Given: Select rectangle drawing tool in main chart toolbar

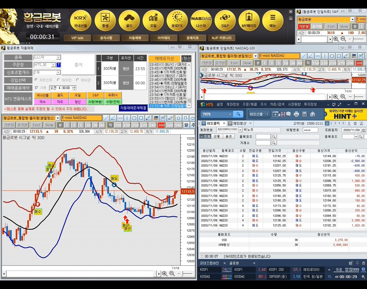Looking at the screenshot, I should point(141,118).
